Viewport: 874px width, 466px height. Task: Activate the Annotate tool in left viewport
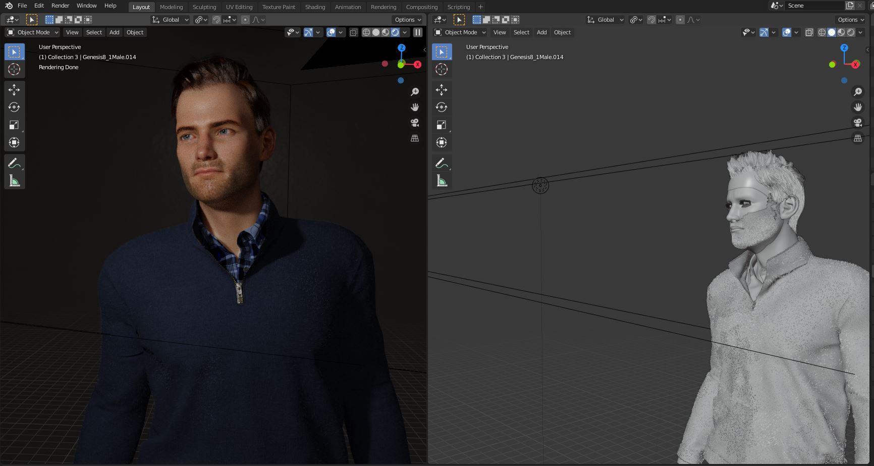(x=14, y=163)
